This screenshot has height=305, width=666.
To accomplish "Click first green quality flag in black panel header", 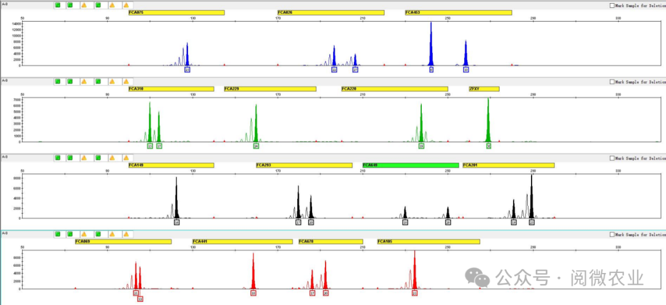I will point(58,158).
